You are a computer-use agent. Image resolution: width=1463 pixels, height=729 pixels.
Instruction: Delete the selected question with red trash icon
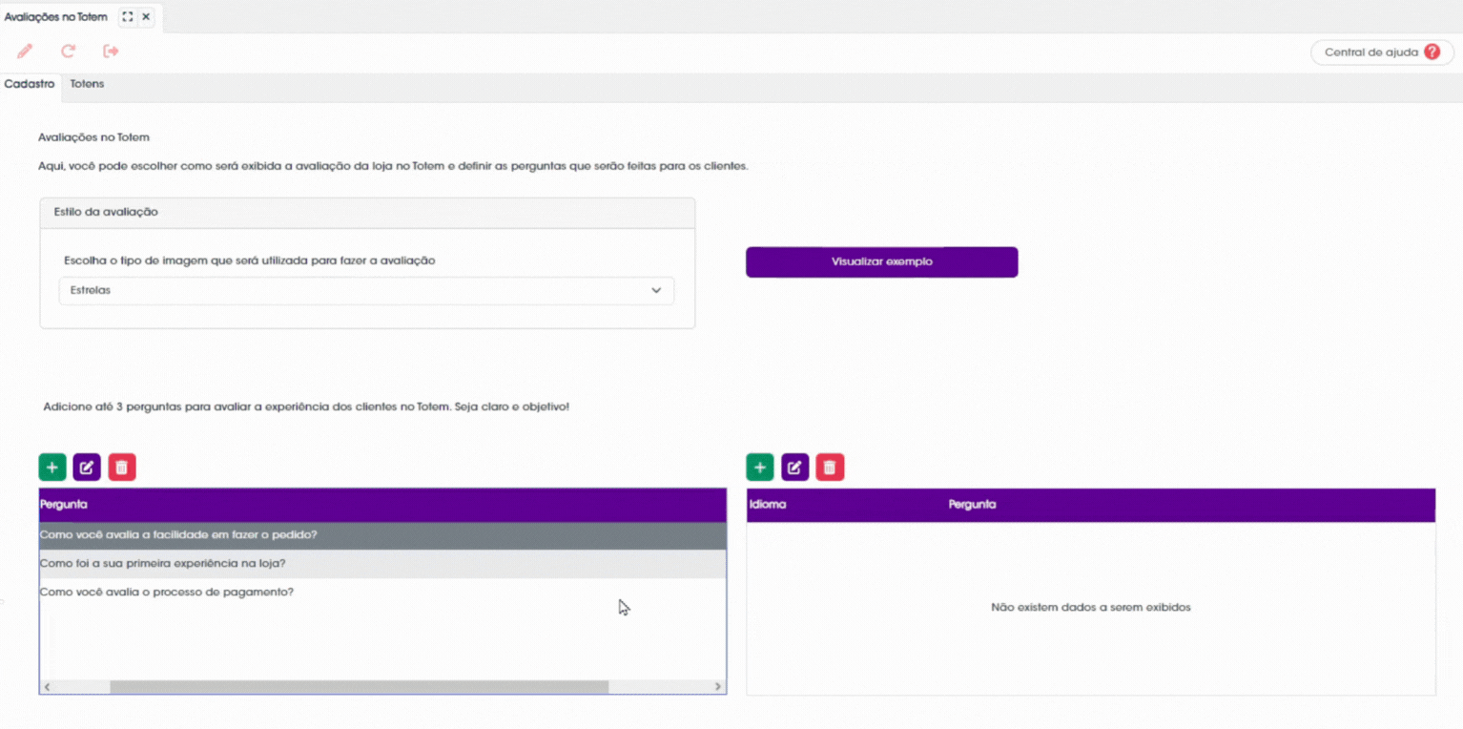(x=122, y=467)
